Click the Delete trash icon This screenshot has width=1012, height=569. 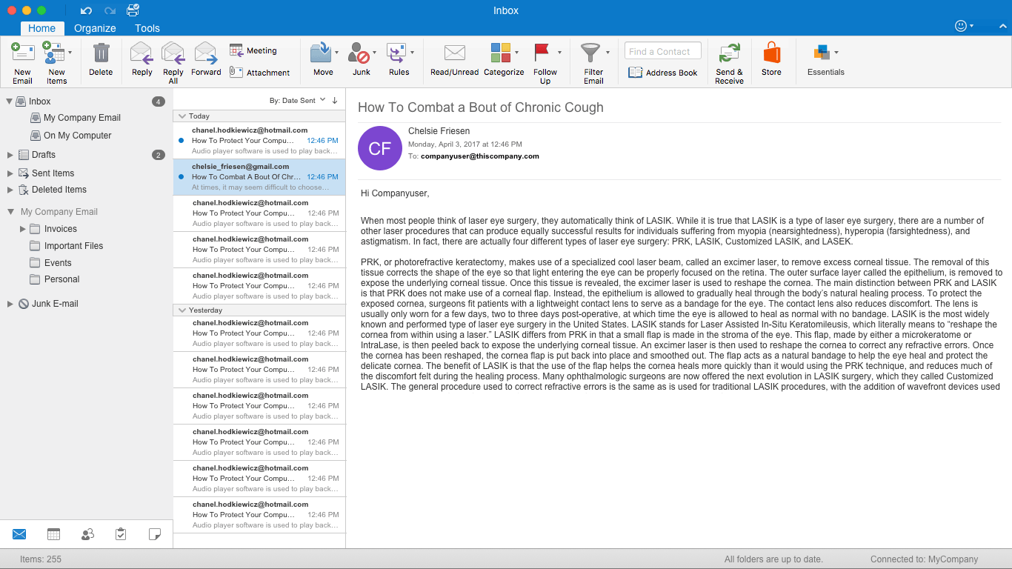pyautogui.click(x=101, y=54)
